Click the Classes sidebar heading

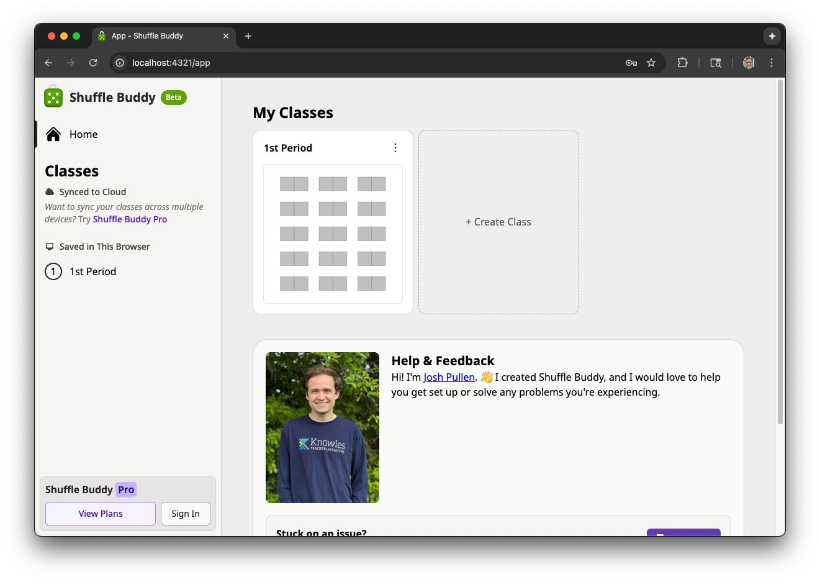[72, 171]
